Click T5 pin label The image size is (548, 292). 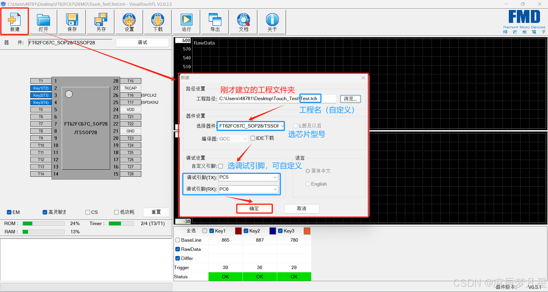(x=41, y=110)
